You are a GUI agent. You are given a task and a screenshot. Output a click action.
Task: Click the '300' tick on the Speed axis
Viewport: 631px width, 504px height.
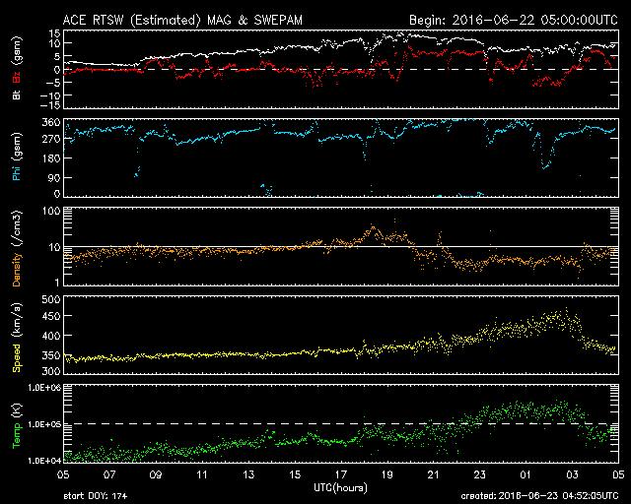(51, 371)
